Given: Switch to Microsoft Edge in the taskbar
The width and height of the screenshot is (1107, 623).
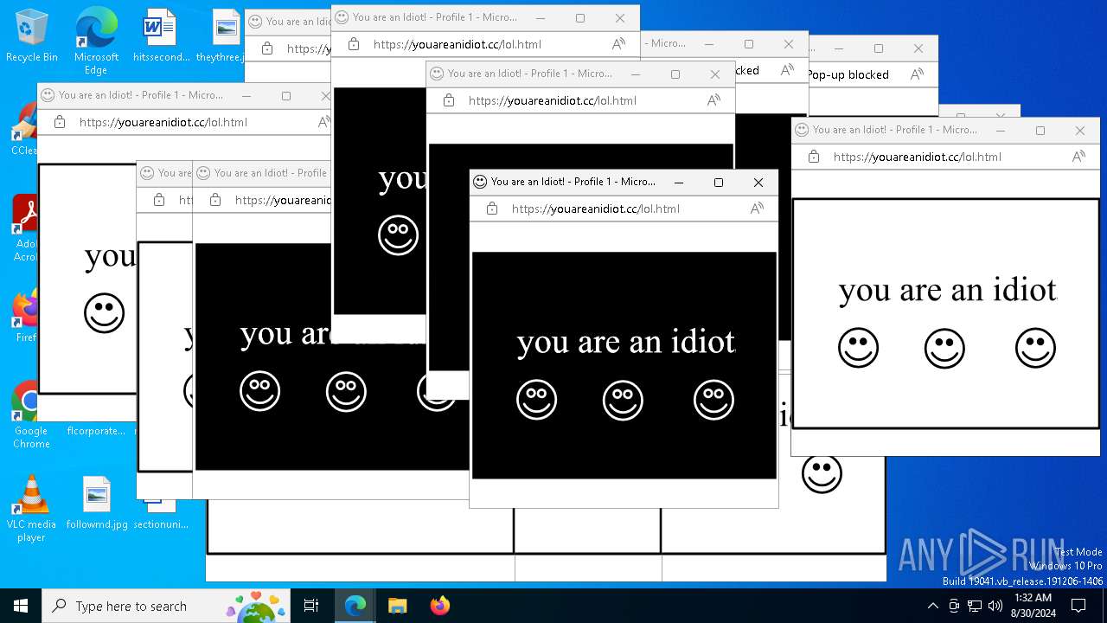Looking at the screenshot, I should coord(355,606).
